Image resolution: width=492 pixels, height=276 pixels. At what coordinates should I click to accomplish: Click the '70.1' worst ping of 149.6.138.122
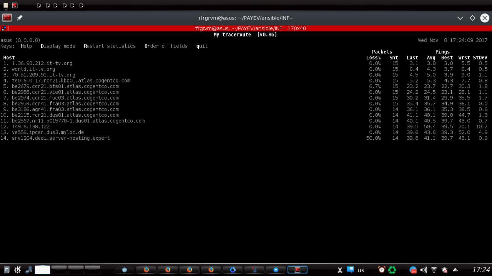pyautogui.click(x=464, y=127)
